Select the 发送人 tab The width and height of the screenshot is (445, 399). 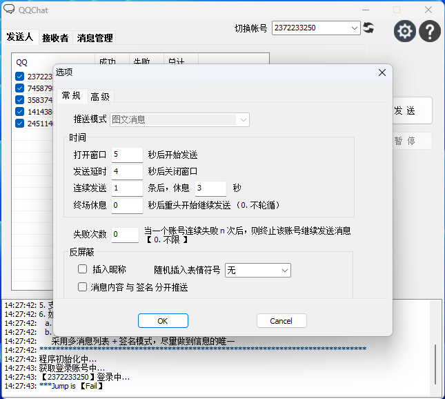[x=20, y=37]
